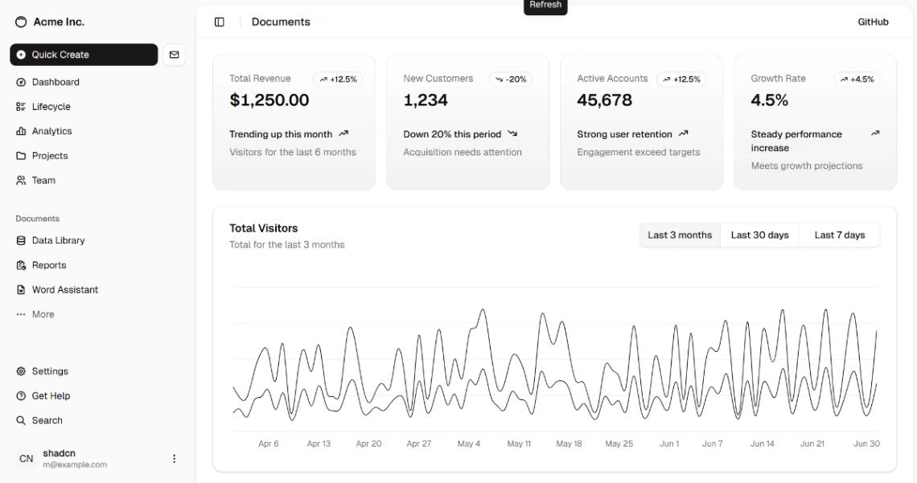The height and width of the screenshot is (483, 917).
Task: Click the Refresh control at the top
Action: click(545, 6)
